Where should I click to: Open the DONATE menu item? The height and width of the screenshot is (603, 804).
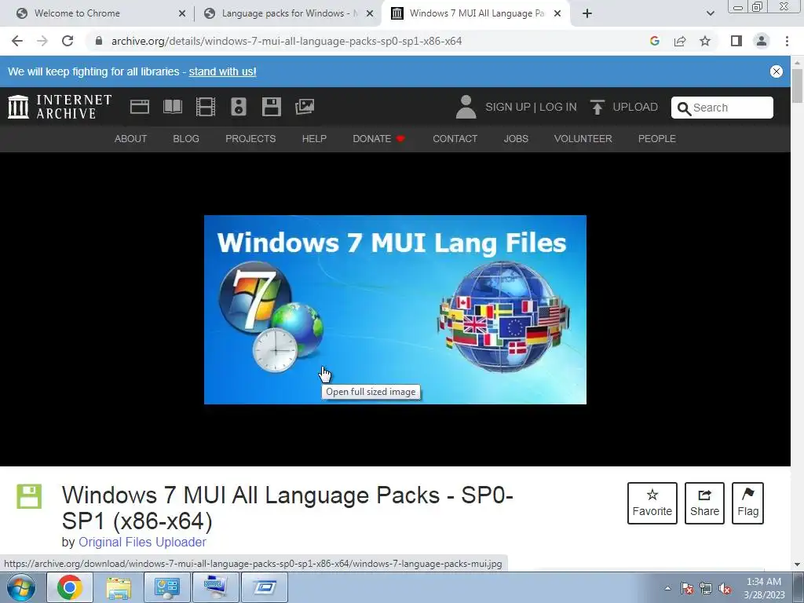tap(378, 138)
